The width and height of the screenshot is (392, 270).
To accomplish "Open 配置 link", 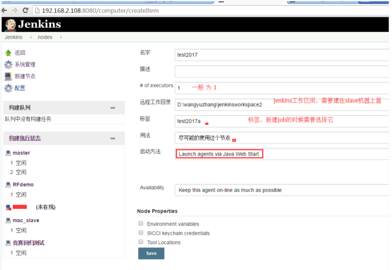I will (x=20, y=88).
